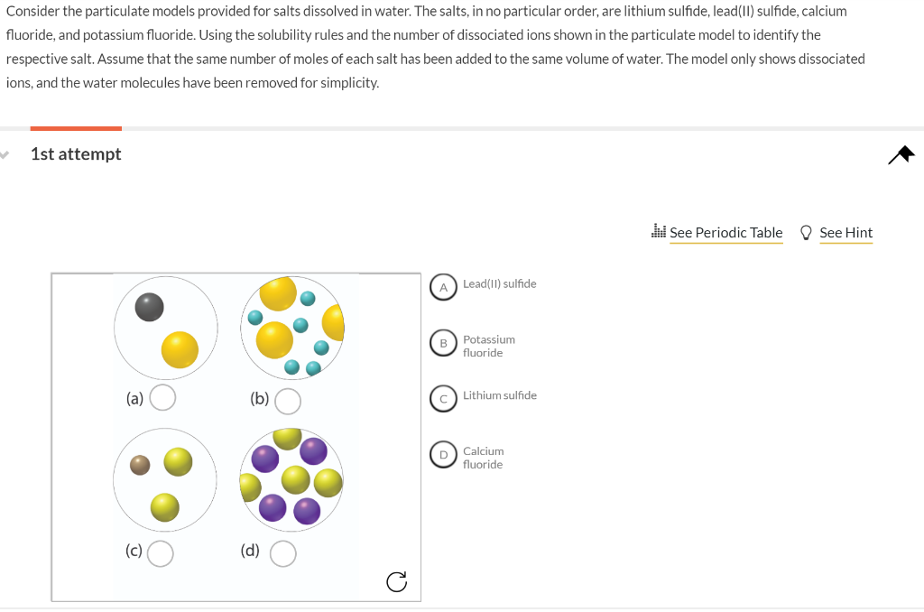Select the Lead(II) sulfide option label
This screenshot has width=924, height=612.
(499, 283)
